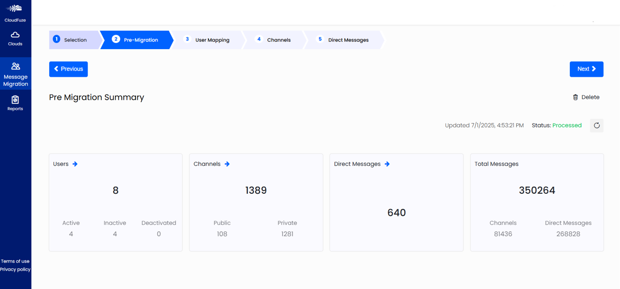Image resolution: width=620 pixels, height=289 pixels.
Task: Jump to step 5 Direct Messages
Action: 343,40
